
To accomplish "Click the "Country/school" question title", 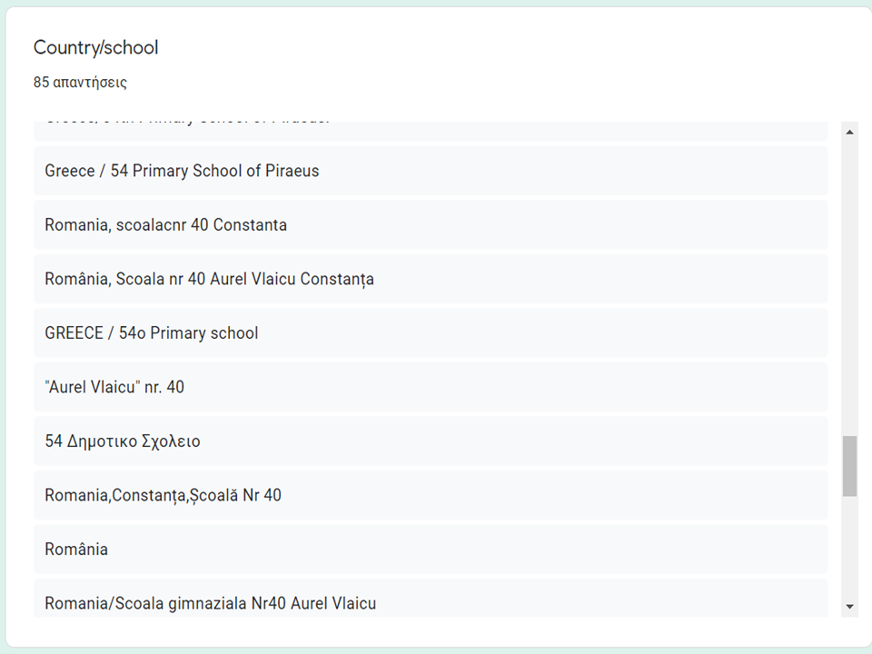I will (x=95, y=47).
